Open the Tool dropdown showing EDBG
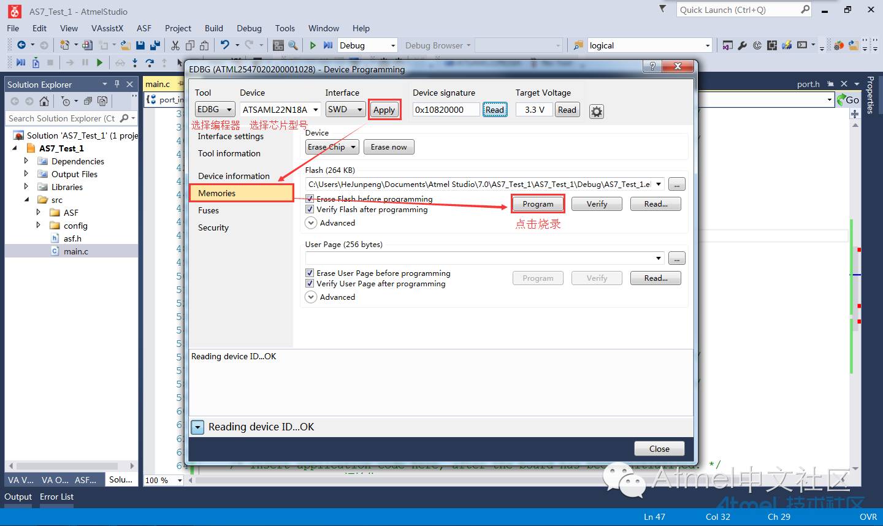The width and height of the screenshot is (883, 526). [x=215, y=109]
